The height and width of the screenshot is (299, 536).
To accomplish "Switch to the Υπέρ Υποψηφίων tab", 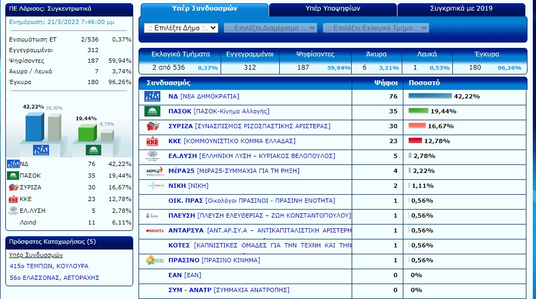I will pyautogui.click(x=332, y=9).
